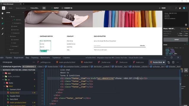
Task: Click the Home breadcrumb link in Avocode
Action: tap(10, 8)
